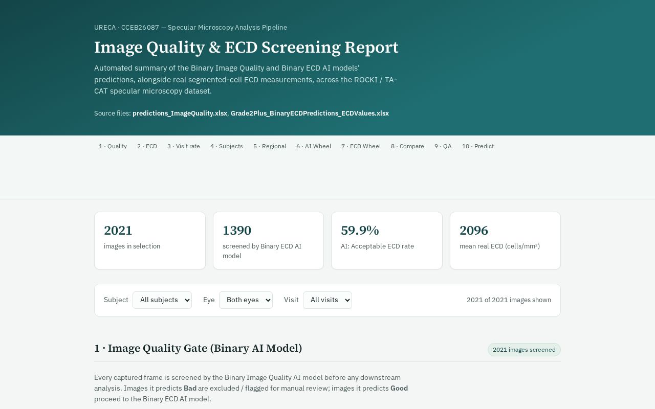Screen dimensions: 655x409
Task: Select the '59.9%' Acceptable ECD rate card
Action: 387,240
